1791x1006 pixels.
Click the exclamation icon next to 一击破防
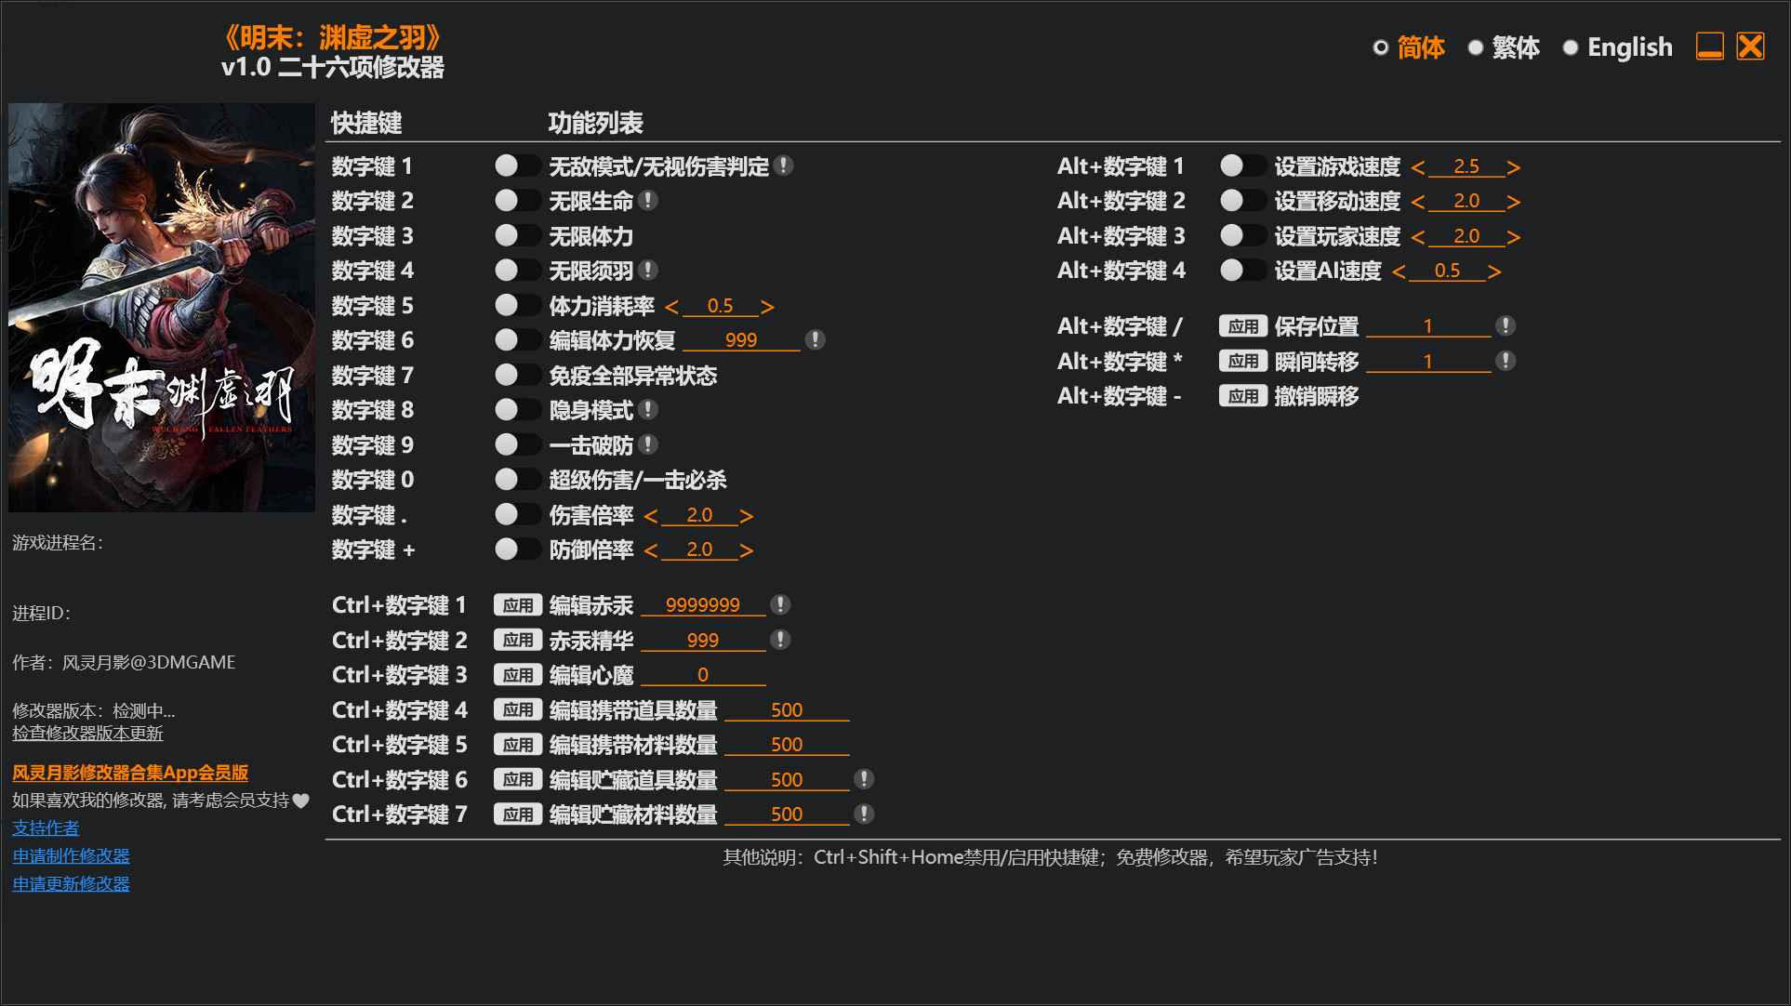coord(651,444)
